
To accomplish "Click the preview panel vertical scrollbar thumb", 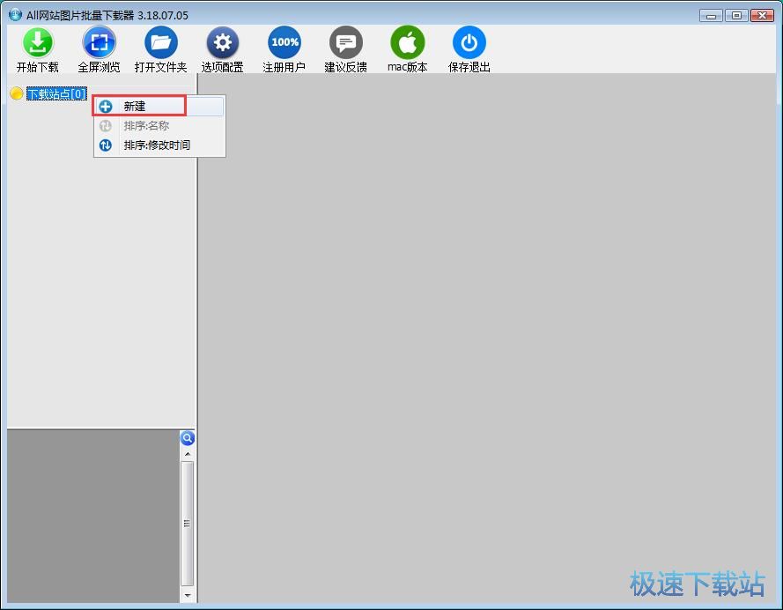I will 188,523.
